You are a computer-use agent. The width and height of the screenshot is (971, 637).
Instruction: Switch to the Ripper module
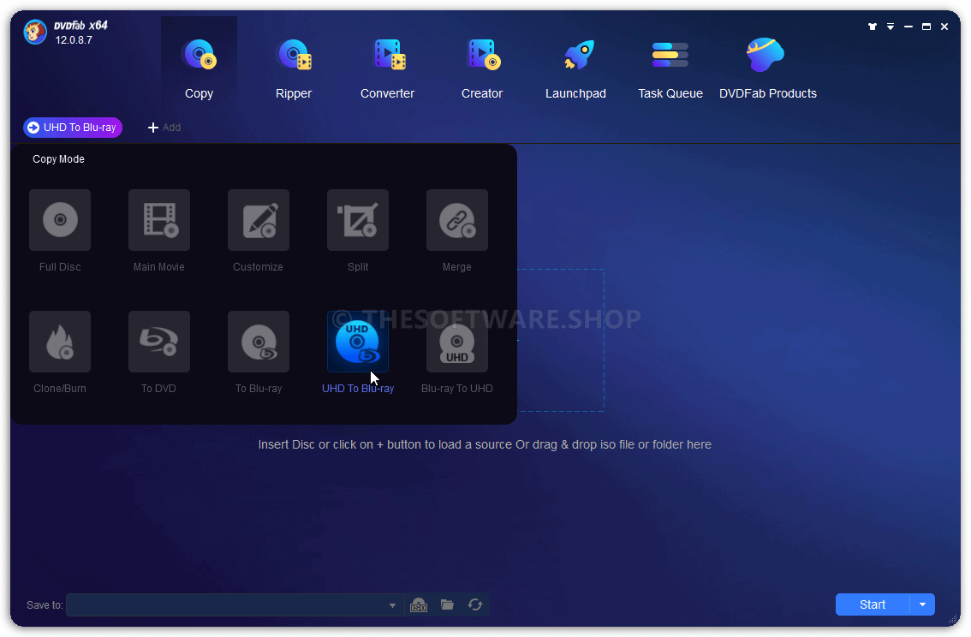pos(294,68)
